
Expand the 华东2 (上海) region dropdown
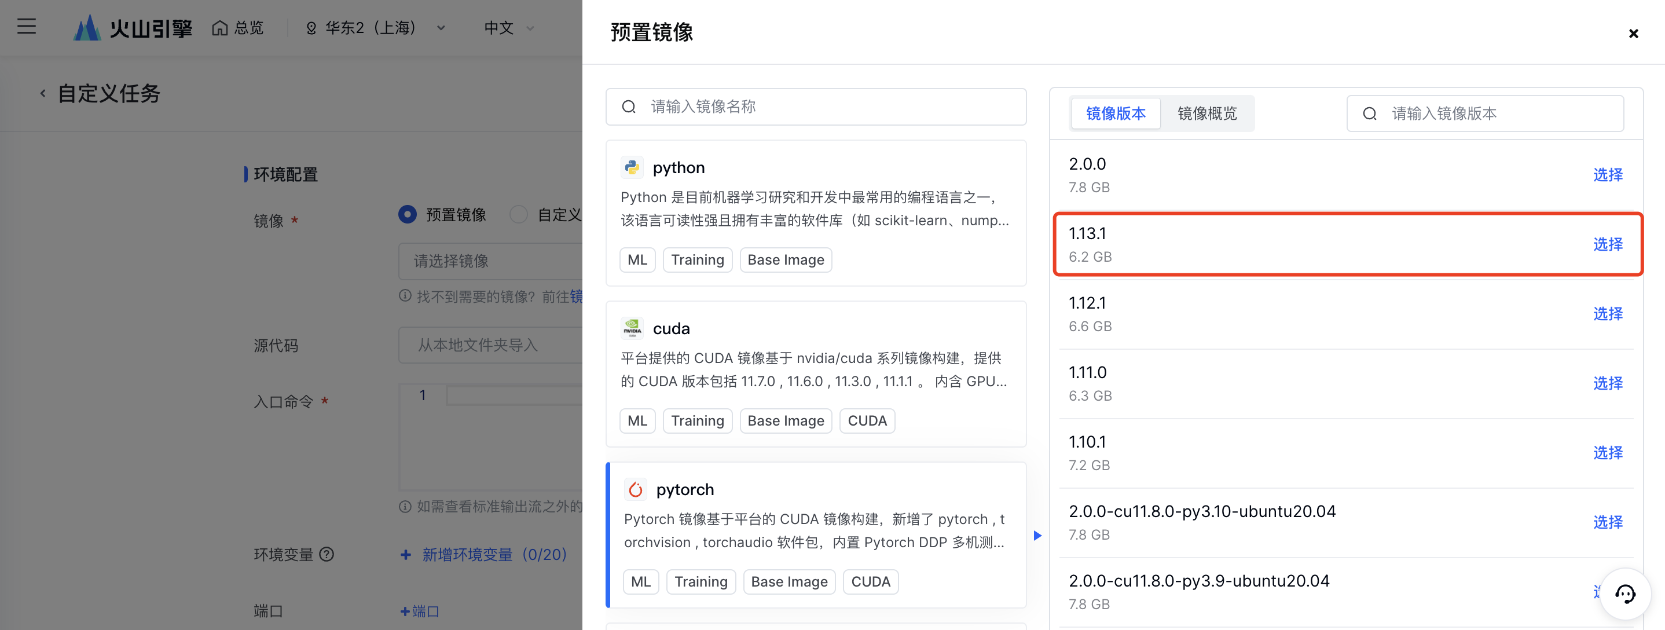[376, 28]
